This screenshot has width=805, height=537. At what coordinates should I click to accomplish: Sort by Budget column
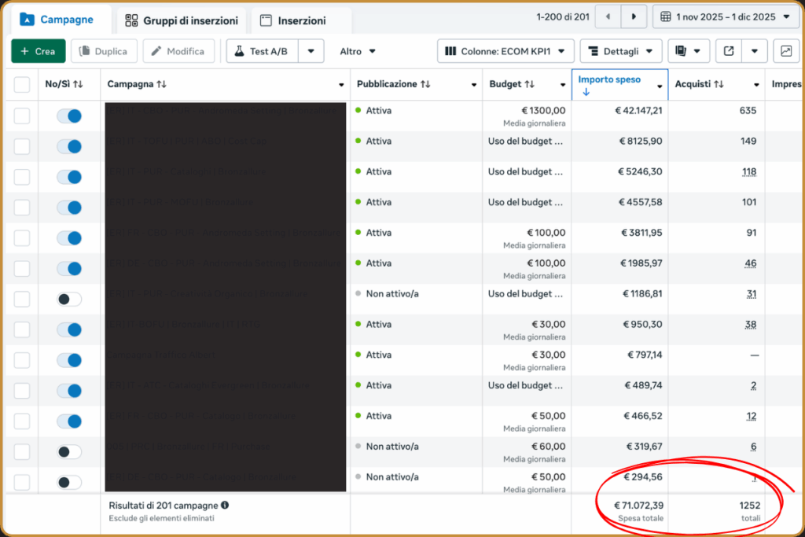click(x=512, y=84)
